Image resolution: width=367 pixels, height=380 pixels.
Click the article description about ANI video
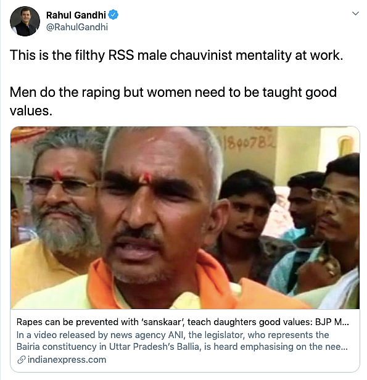coord(182,341)
